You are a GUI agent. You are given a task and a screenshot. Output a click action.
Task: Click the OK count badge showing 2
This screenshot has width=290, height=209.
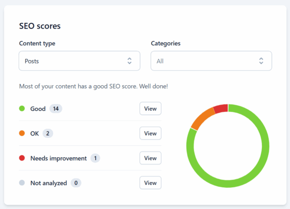click(x=48, y=134)
